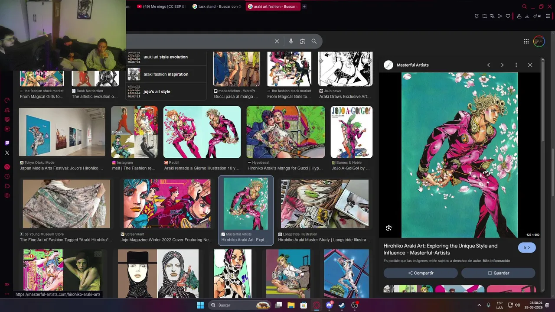The height and width of the screenshot is (312, 555).
Task: Open the Reddit 'Araki remade a Giorno' thumbnail
Action: [202, 132]
